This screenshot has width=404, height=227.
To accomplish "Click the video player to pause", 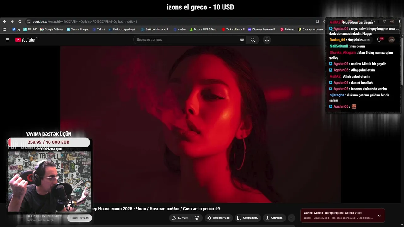I will tap(200, 124).
